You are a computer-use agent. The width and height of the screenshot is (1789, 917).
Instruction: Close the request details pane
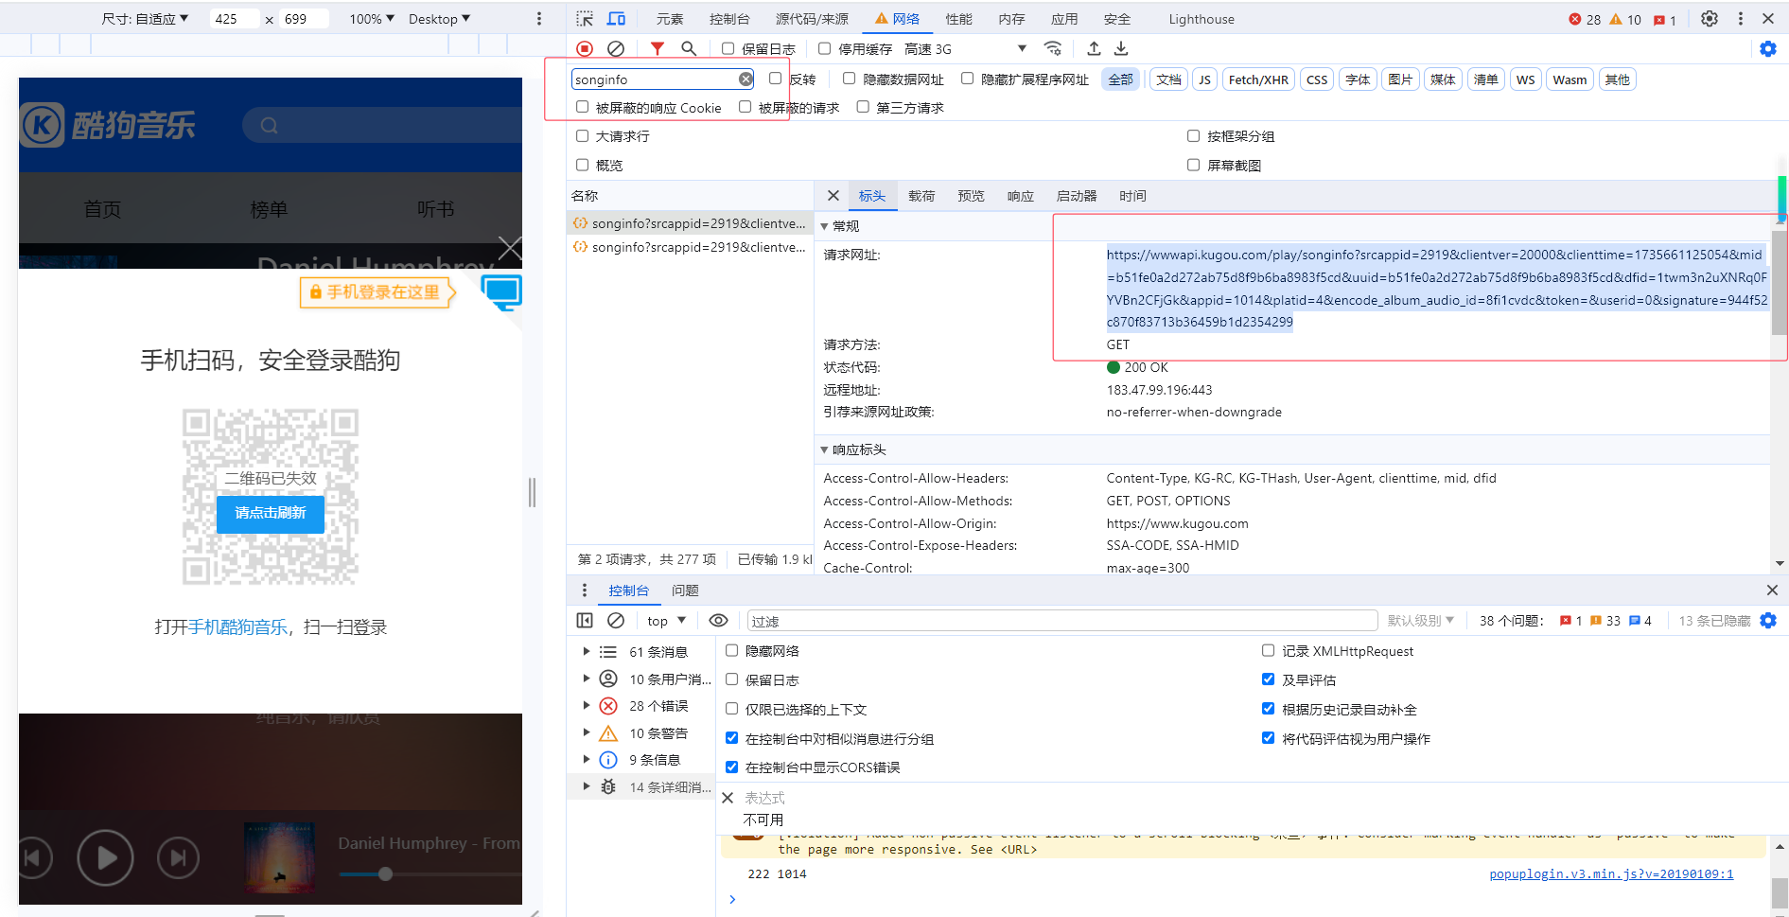pyautogui.click(x=833, y=196)
